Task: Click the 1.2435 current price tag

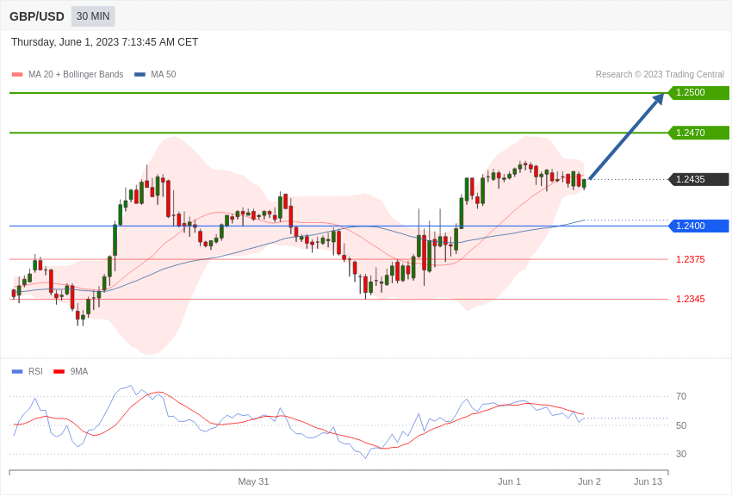Action: point(698,180)
